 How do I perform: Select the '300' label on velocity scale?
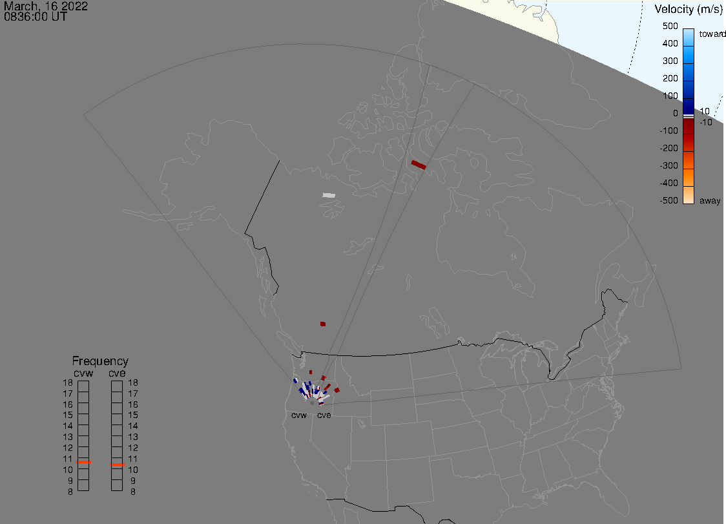[670, 61]
